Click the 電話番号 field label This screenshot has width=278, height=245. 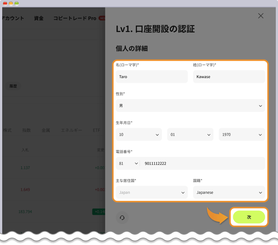click(x=124, y=151)
